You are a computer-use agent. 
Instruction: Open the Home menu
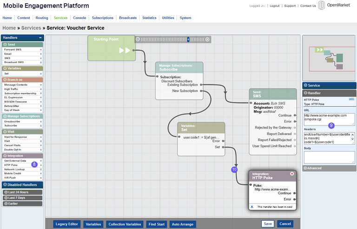point(7,18)
